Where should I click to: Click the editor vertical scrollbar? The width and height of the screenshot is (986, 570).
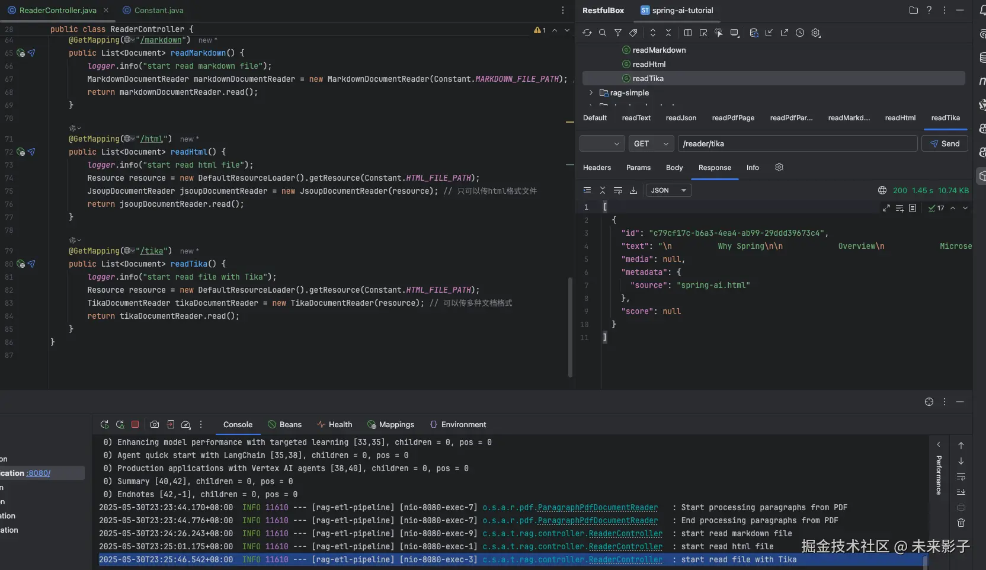pyautogui.click(x=570, y=326)
